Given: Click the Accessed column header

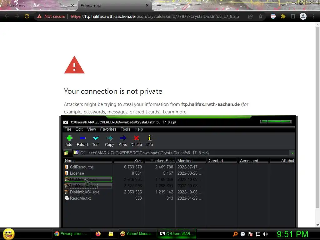Looking at the screenshot, I should [x=253, y=161].
